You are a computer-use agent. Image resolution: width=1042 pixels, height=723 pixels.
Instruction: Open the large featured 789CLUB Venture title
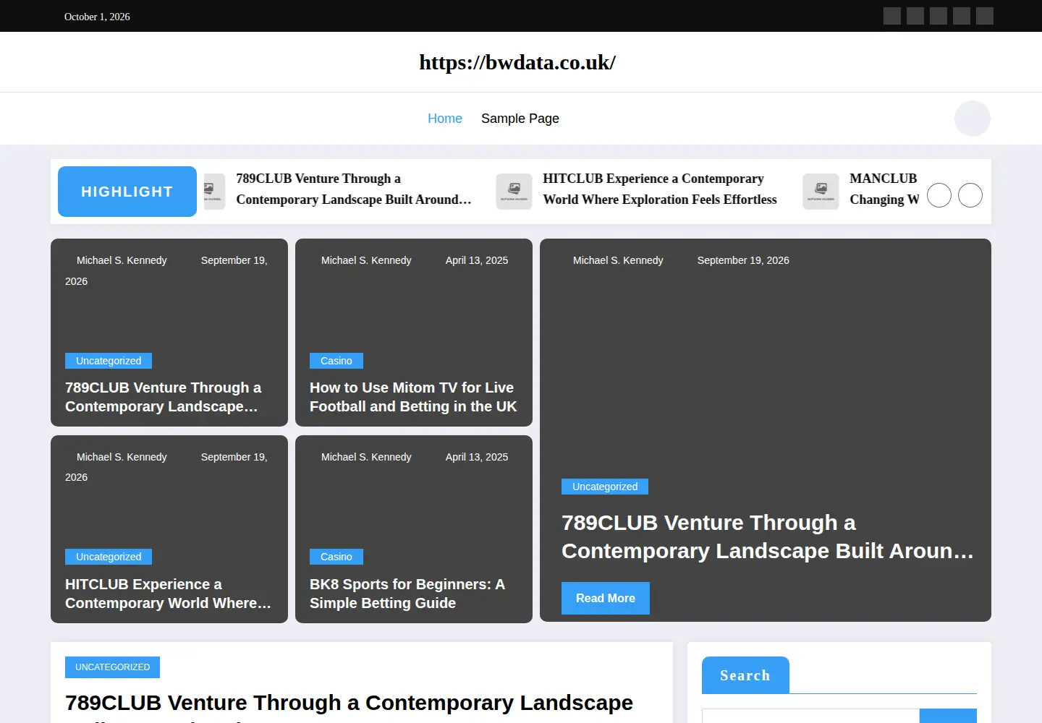point(768,536)
